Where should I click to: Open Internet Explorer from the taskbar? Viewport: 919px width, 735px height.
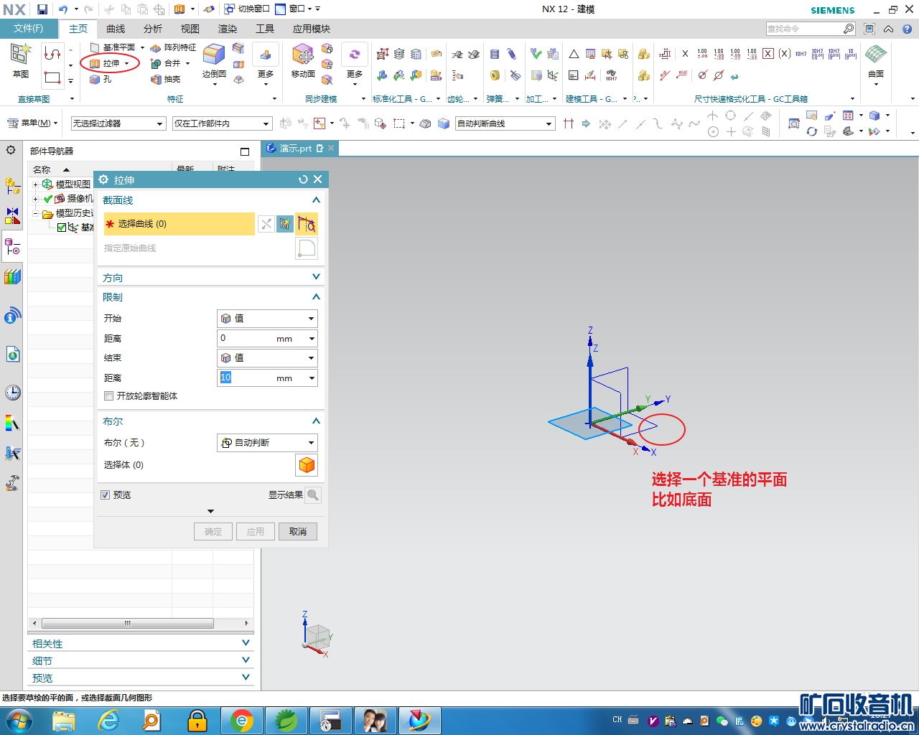(108, 720)
